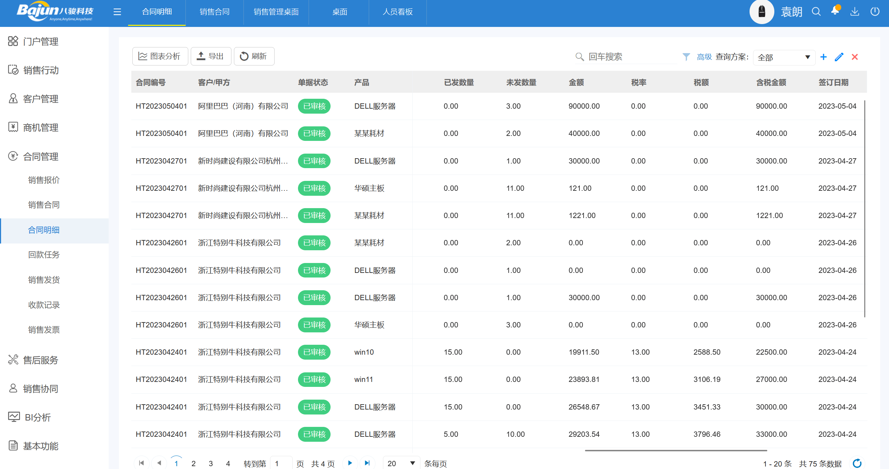Click the 导出 export button
The image size is (889, 469).
[x=211, y=56]
